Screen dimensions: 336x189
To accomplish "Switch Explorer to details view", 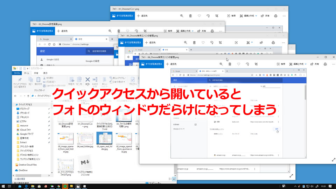I will pos(170,179).
